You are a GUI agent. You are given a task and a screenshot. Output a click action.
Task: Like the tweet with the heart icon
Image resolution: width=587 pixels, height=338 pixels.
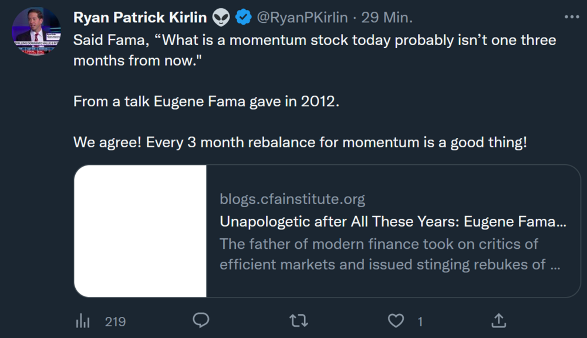[x=397, y=320]
